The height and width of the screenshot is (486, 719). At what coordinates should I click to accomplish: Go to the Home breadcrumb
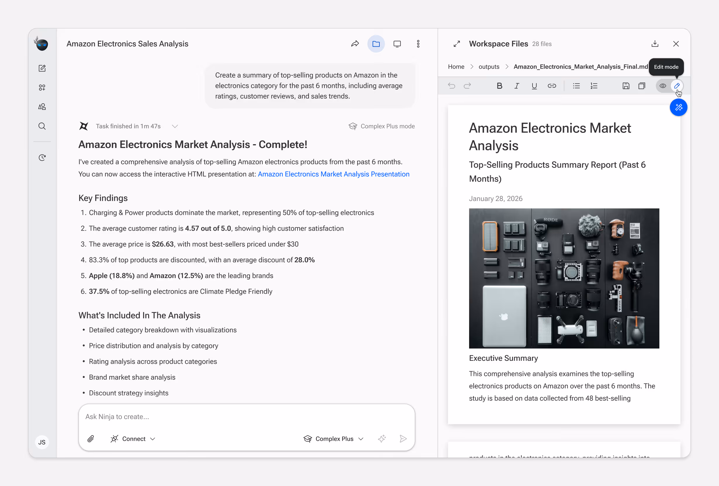(x=456, y=67)
